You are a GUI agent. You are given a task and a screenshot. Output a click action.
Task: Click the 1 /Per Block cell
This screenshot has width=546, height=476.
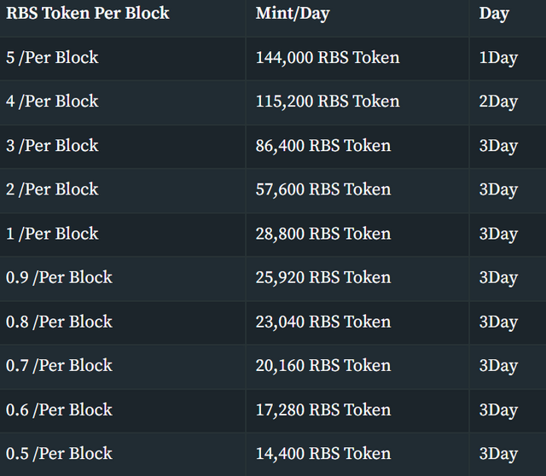pyautogui.click(x=122, y=235)
